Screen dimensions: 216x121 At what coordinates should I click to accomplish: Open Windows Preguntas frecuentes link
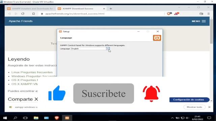34,76
